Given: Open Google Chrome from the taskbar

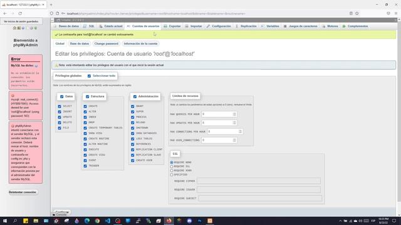Looking at the screenshot, I should pos(97,221).
